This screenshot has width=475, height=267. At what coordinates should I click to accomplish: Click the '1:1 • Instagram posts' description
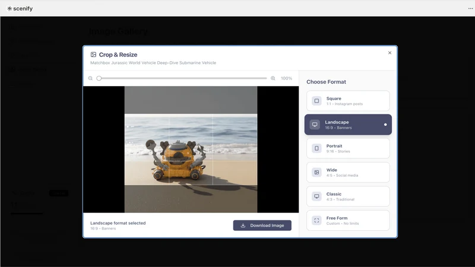tap(344, 104)
